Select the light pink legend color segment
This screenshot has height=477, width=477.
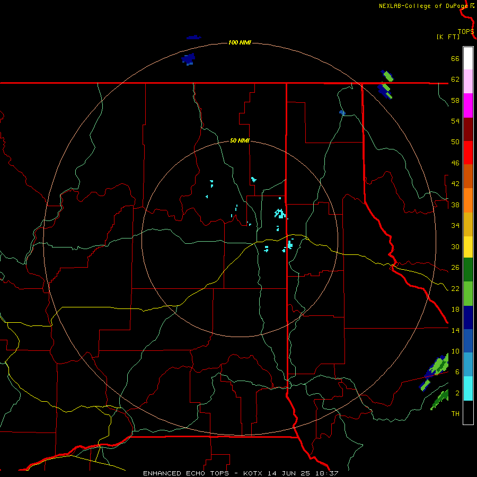pyautogui.click(x=468, y=82)
